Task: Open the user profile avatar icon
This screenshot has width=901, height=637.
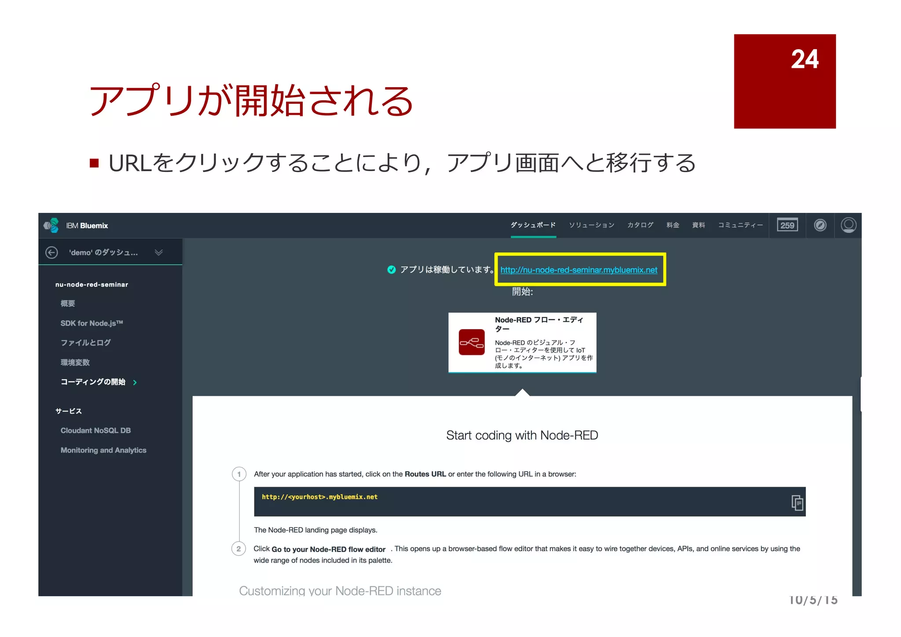Action: click(x=848, y=225)
